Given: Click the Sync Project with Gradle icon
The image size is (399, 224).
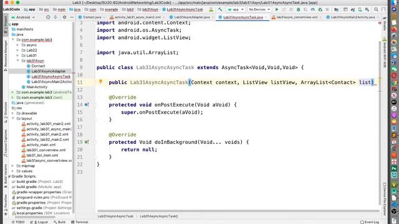Looking at the screenshot, I should [x=353, y=10].
